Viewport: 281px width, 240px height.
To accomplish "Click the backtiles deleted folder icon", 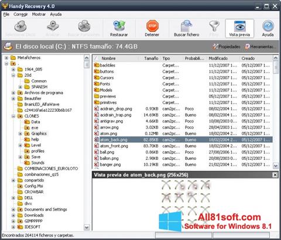I will click(97, 65).
